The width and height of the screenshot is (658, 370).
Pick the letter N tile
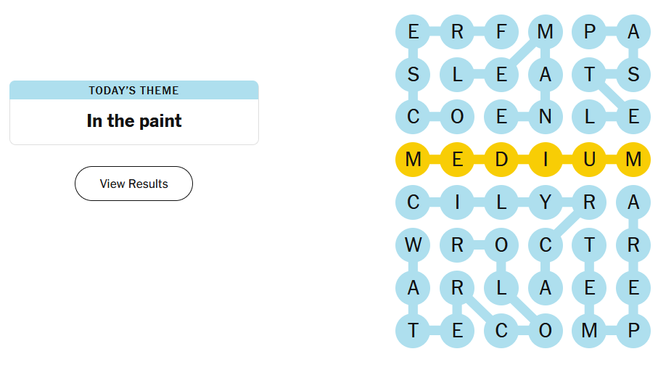click(546, 117)
